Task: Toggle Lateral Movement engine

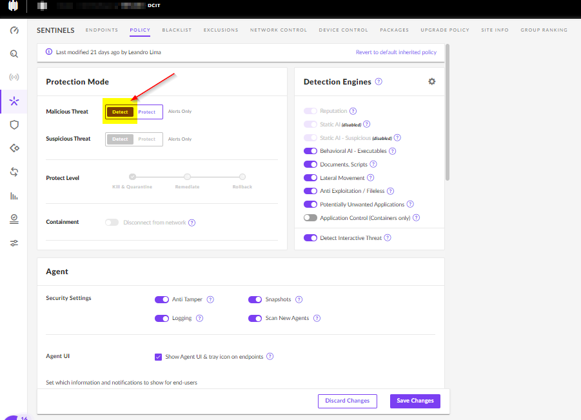Action: (310, 177)
